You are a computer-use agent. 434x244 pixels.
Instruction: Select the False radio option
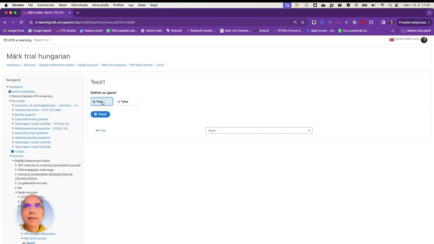127,102
